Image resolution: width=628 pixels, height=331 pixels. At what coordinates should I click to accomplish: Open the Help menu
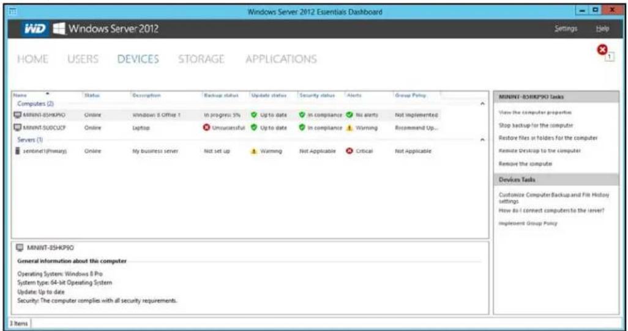(602, 29)
